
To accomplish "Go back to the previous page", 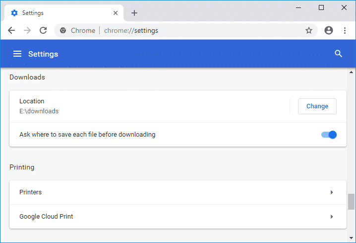I will (x=11, y=30).
